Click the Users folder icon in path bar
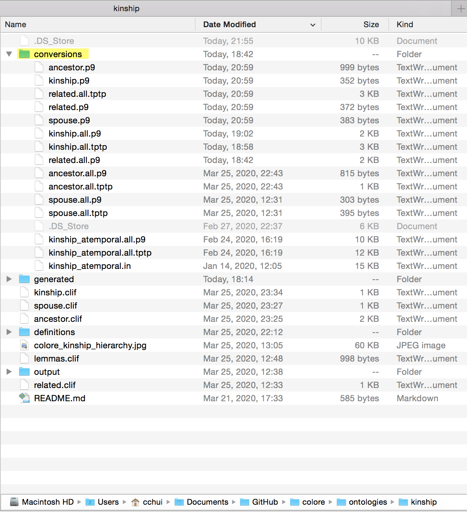 90,502
